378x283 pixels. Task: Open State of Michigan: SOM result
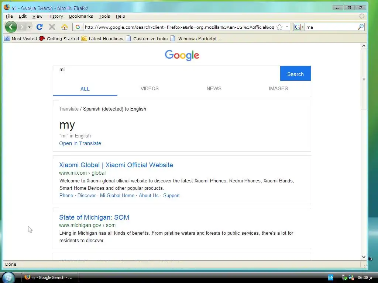94,217
